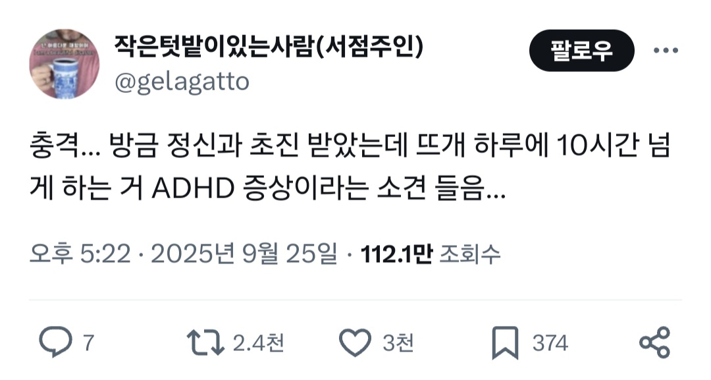Open the share icon
This screenshot has height=380, width=711.
point(654,342)
